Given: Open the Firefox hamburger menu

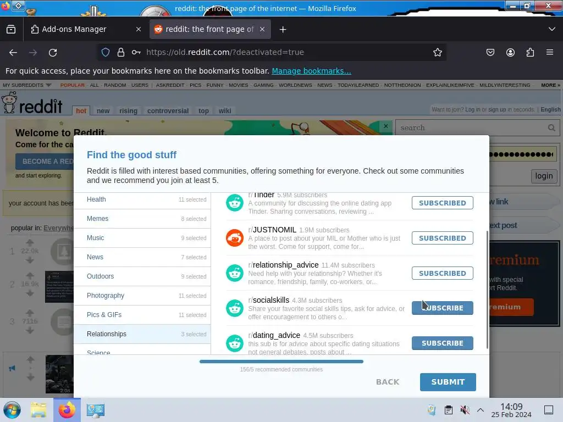Looking at the screenshot, I should (550, 52).
